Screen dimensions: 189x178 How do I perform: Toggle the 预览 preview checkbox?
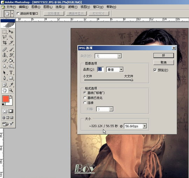click(155, 70)
